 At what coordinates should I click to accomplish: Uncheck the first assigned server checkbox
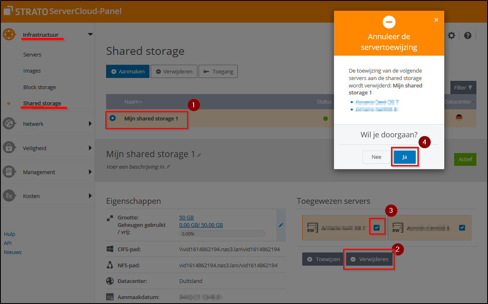click(377, 226)
